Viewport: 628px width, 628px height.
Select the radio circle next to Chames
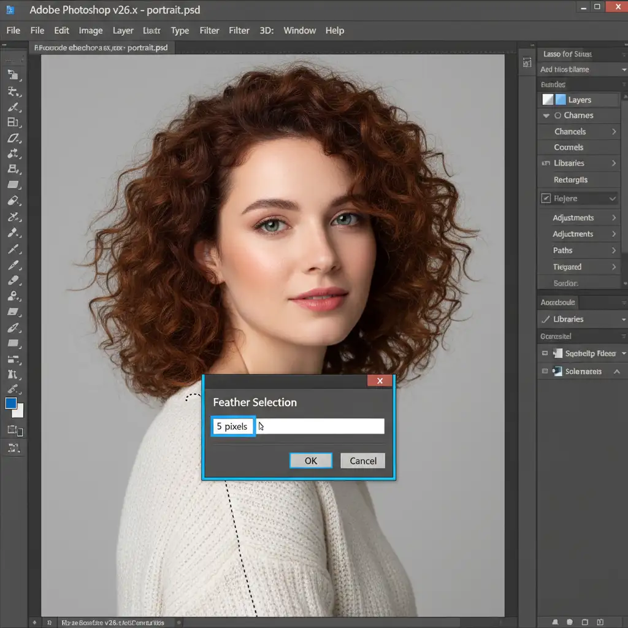(x=557, y=115)
